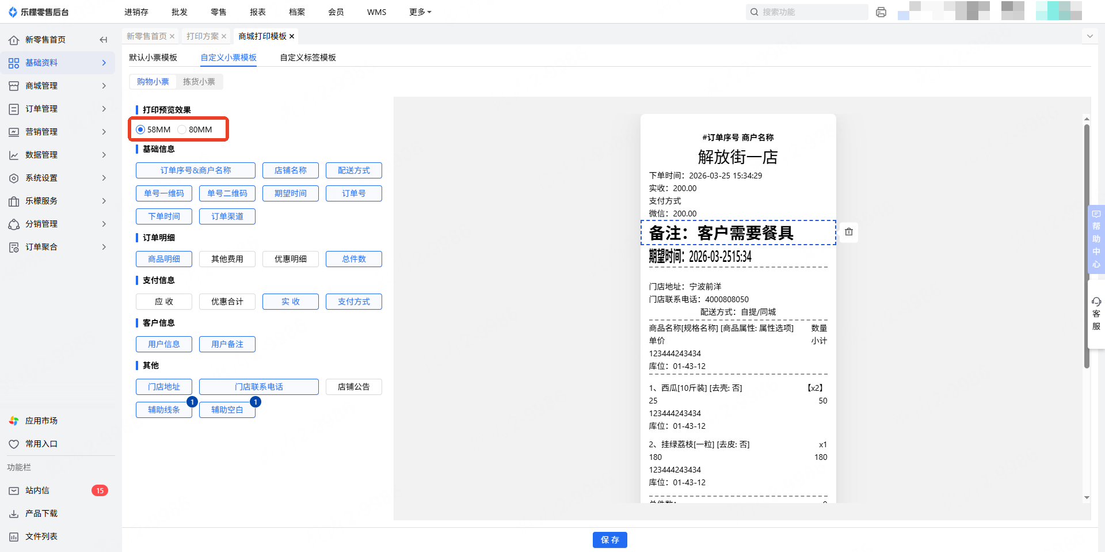
Task: Toggle the 店铺公告 field on the receipt
Action: 353,387
